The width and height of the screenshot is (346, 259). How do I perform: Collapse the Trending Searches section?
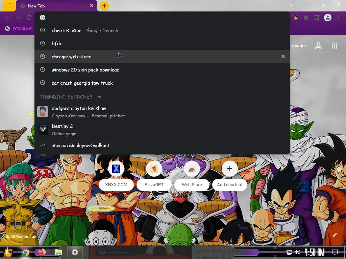point(99,97)
